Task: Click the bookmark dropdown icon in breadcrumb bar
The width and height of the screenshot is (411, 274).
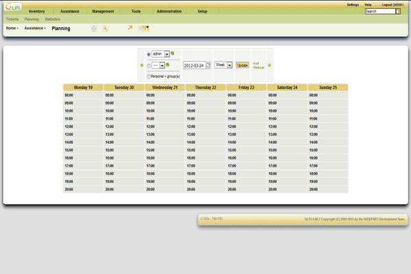Action: (144, 29)
